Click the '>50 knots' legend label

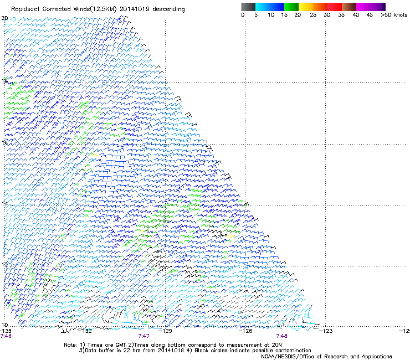coord(394,14)
